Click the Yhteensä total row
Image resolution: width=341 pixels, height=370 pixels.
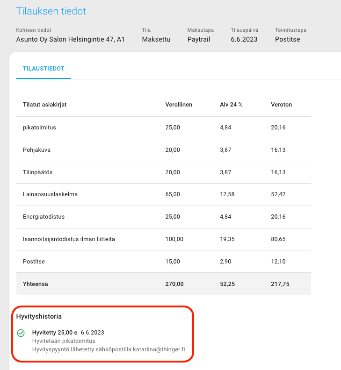(x=164, y=284)
